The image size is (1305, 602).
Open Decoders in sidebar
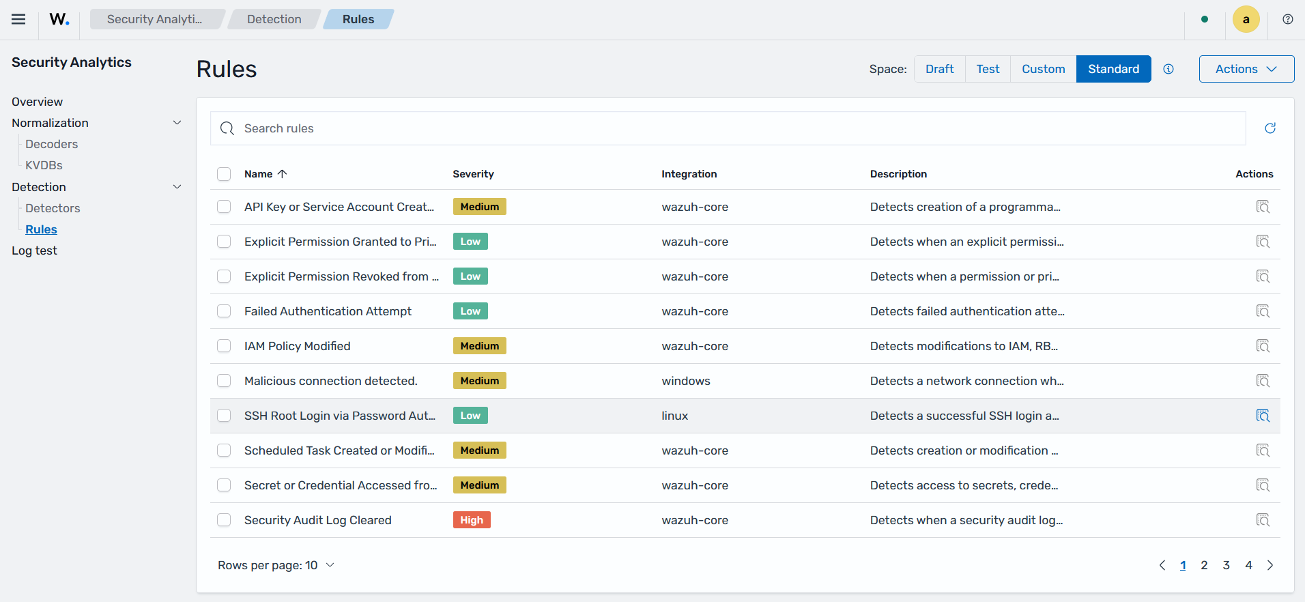(x=51, y=144)
